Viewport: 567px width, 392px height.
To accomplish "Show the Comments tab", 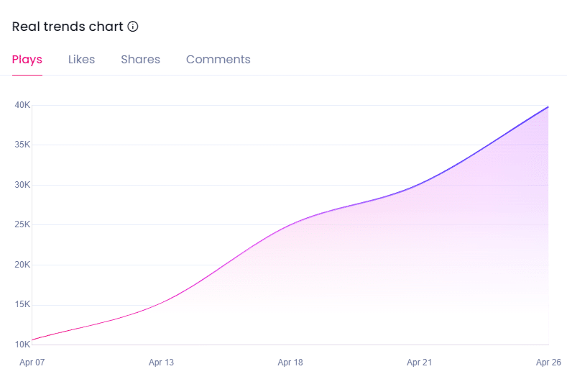I will (218, 60).
